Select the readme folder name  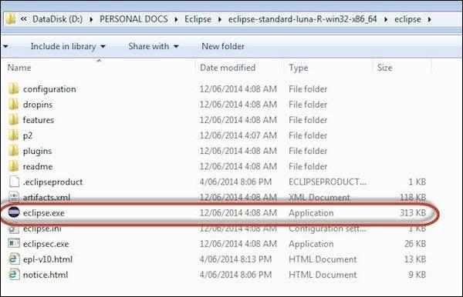pyautogui.click(x=38, y=166)
